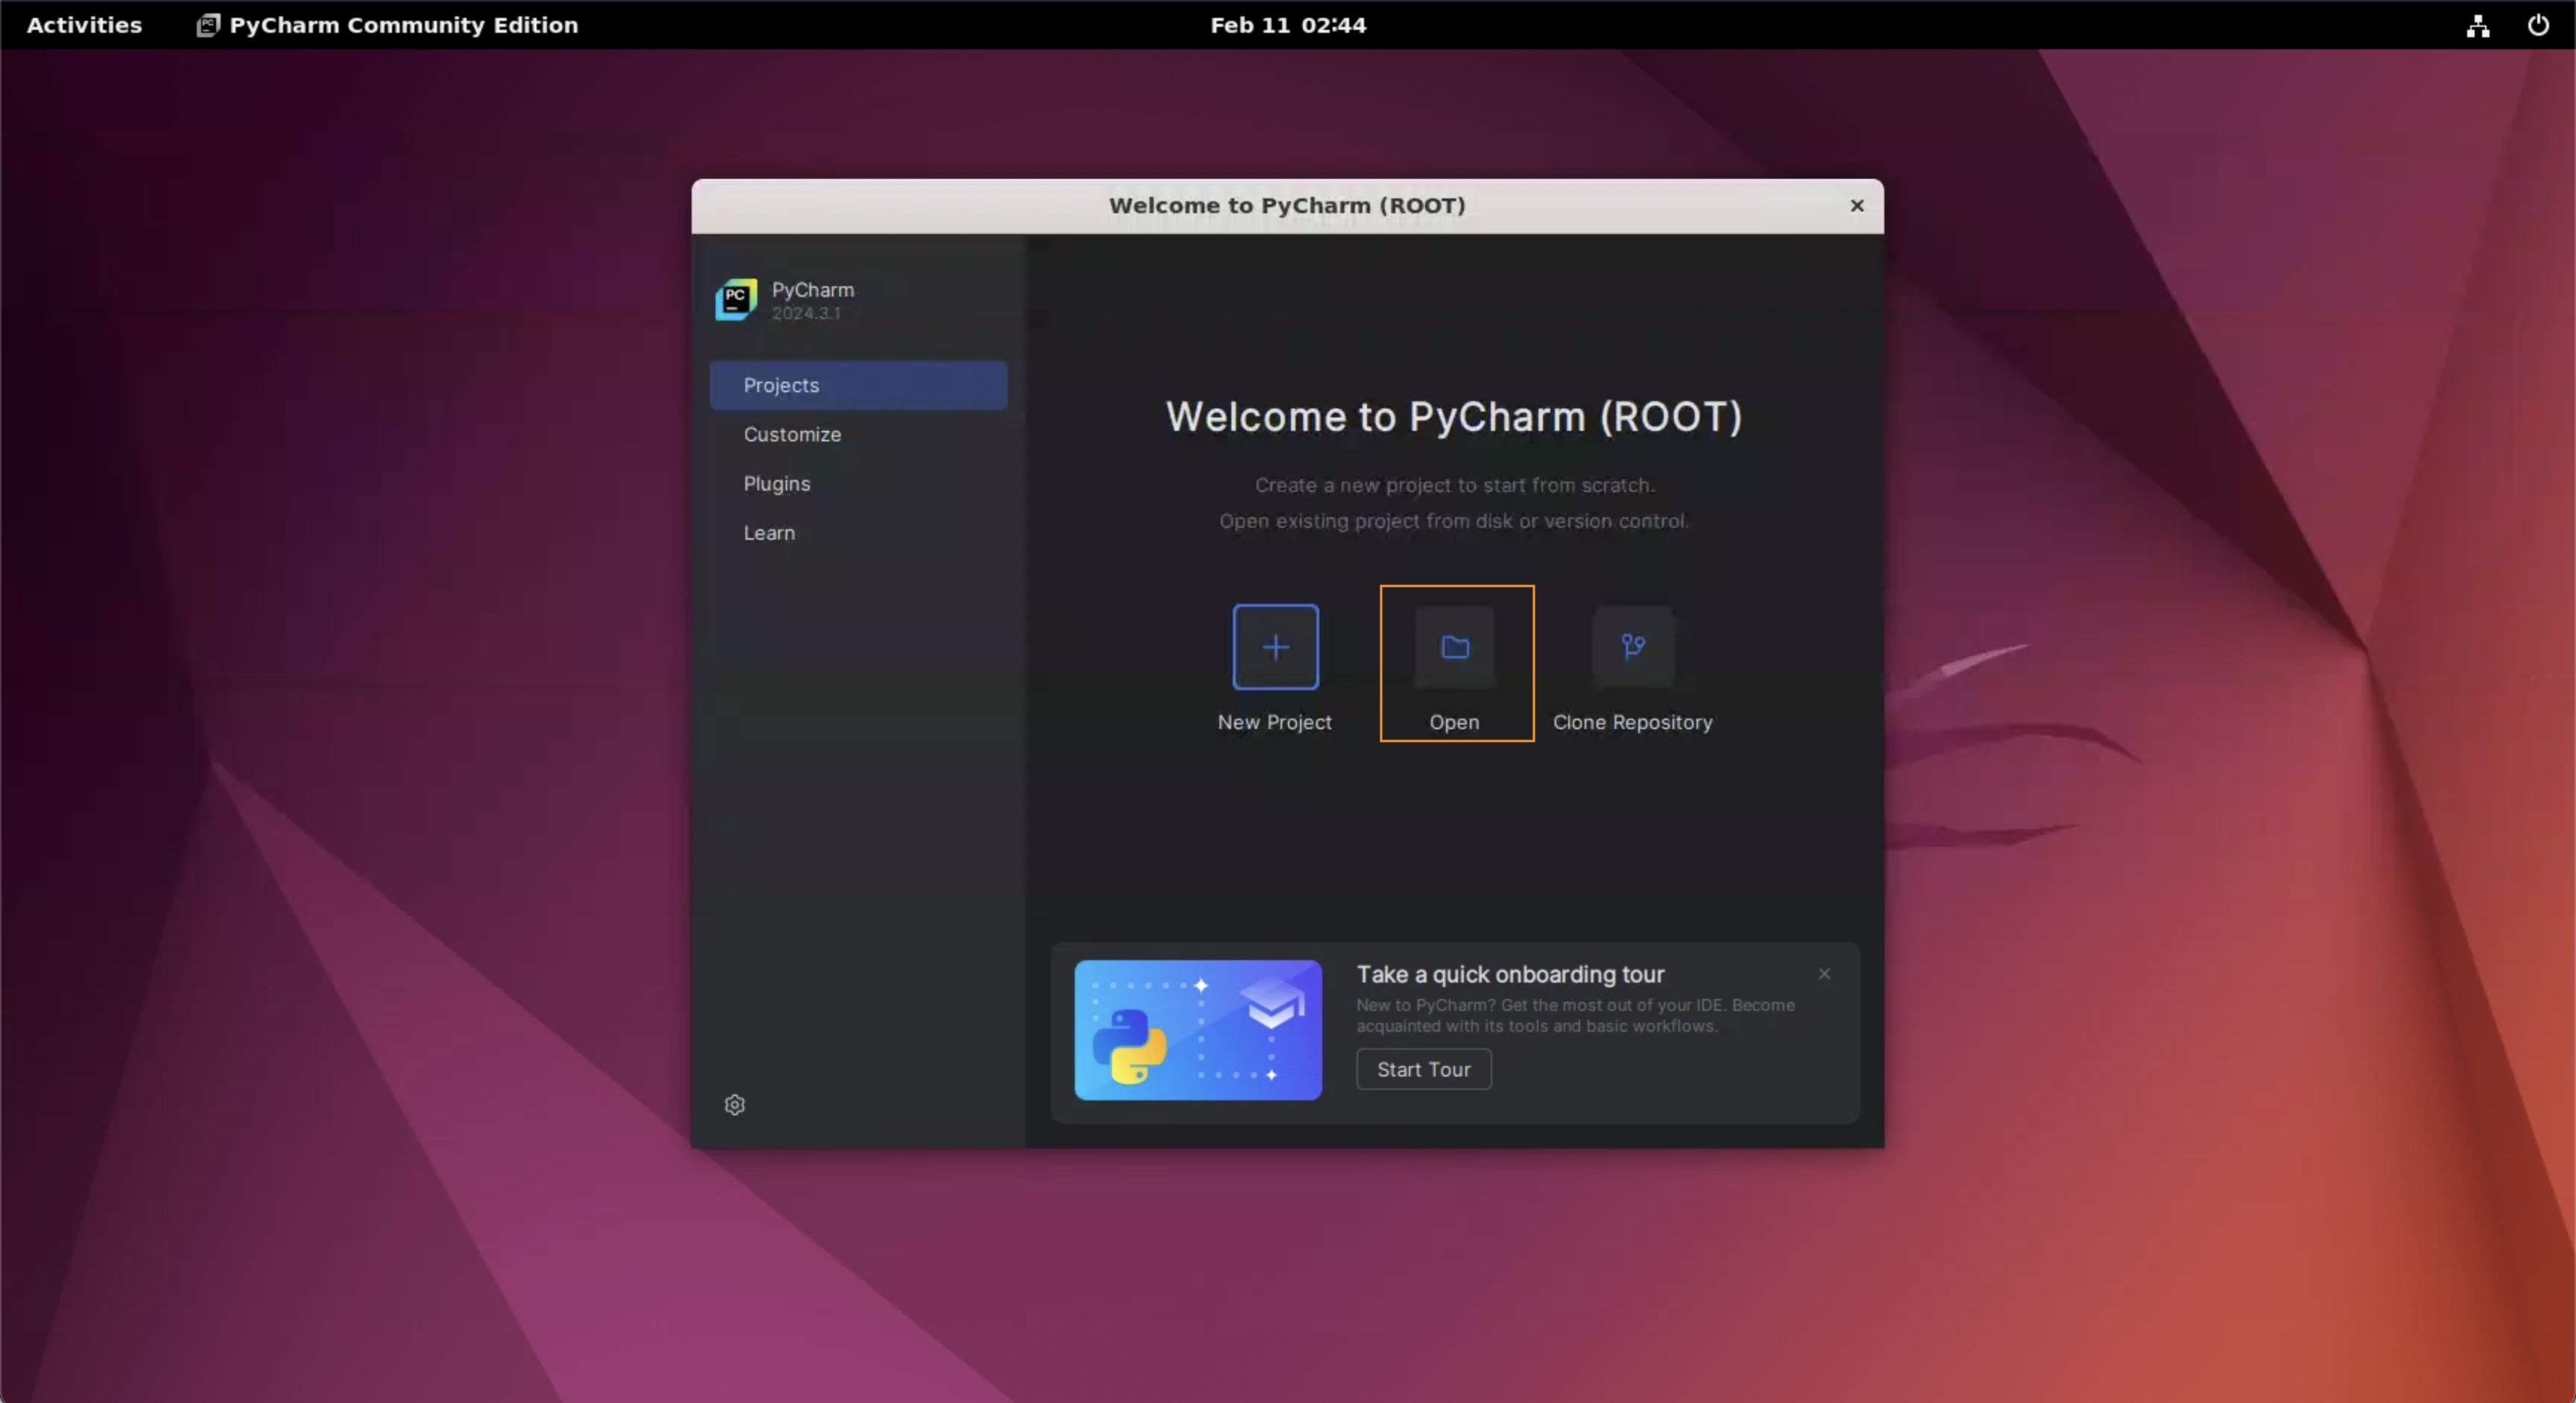Click the network status icon
Screen dimensions: 2576x1403
pyautogui.click(x=2478, y=25)
